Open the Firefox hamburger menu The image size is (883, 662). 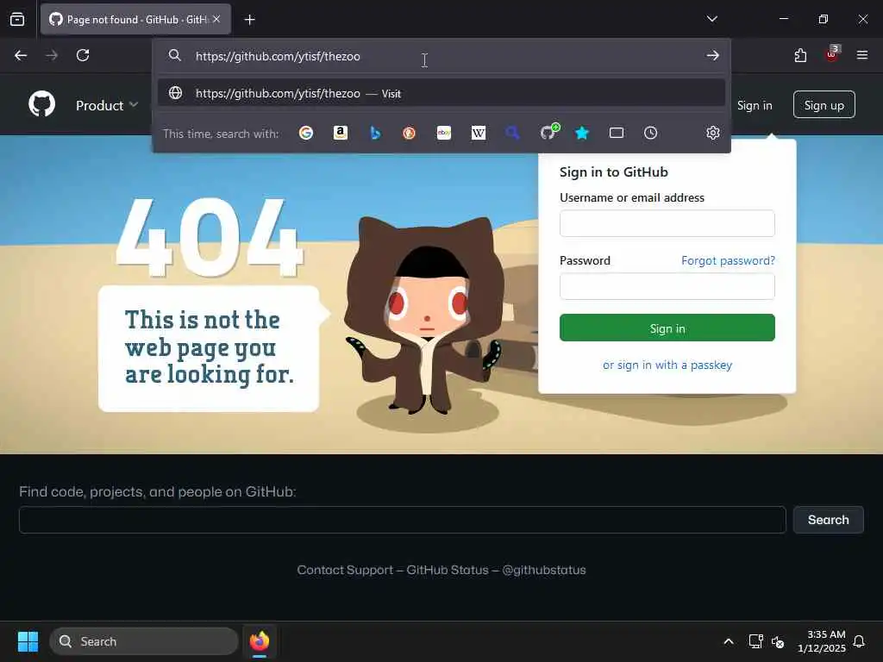click(862, 55)
